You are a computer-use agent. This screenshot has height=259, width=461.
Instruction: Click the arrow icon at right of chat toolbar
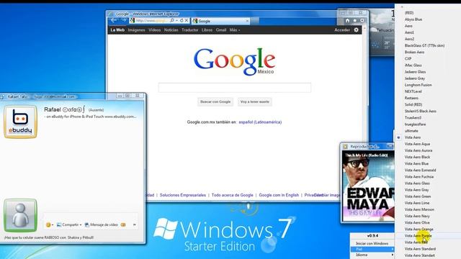pyautogui.click(x=135, y=225)
